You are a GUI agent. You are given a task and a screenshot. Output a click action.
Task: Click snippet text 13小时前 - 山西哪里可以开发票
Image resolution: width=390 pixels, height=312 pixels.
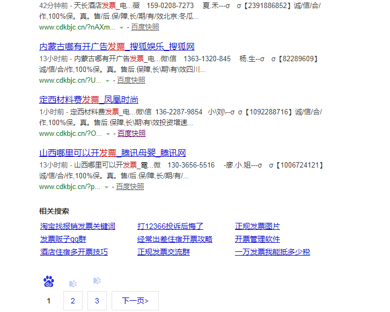(x=181, y=170)
